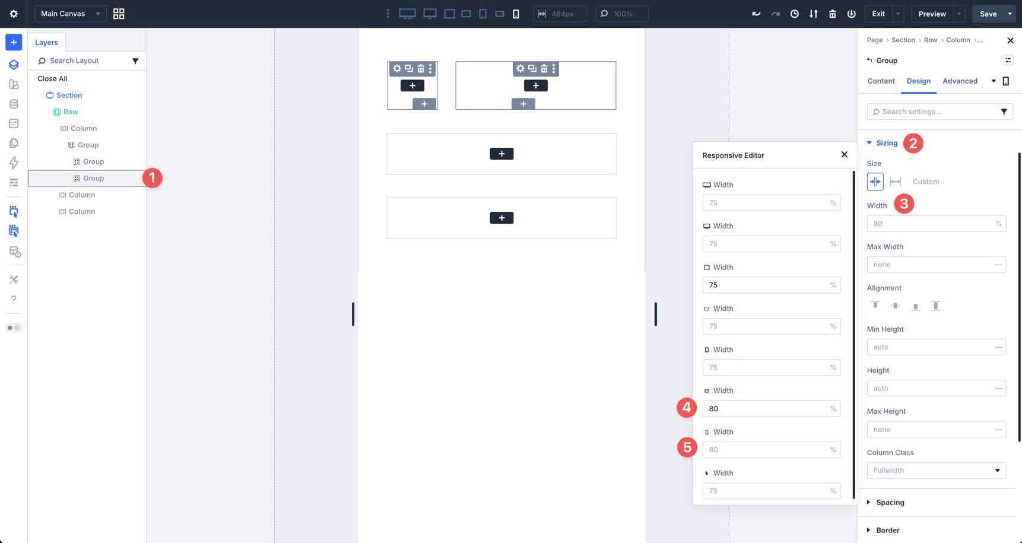Open the Design Library icon in sidebar
The height and width of the screenshot is (543, 1022).
(x=14, y=84)
